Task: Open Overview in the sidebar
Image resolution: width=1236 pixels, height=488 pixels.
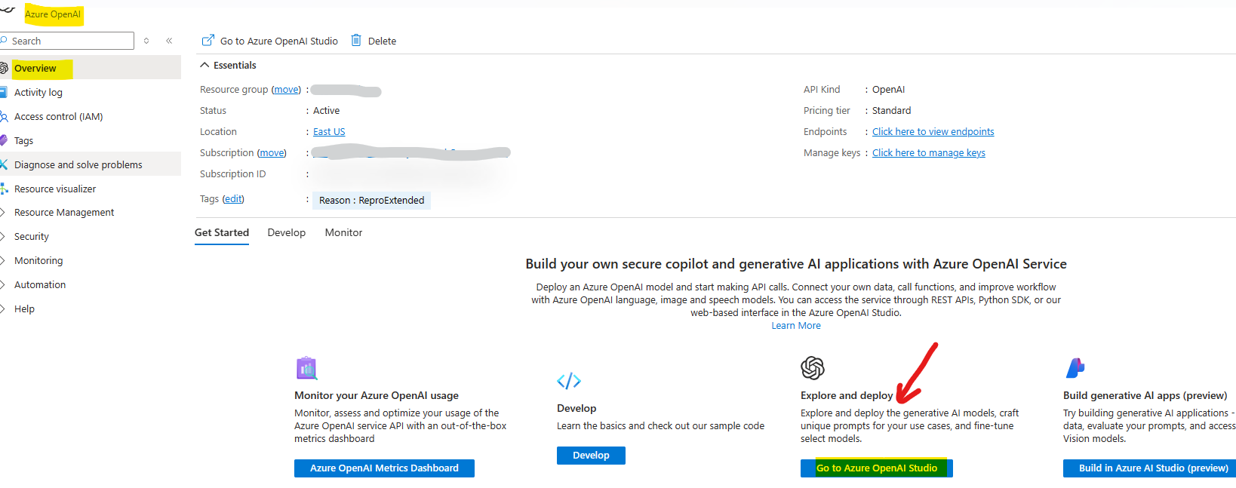Action: pyautogui.click(x=91, y=68)
